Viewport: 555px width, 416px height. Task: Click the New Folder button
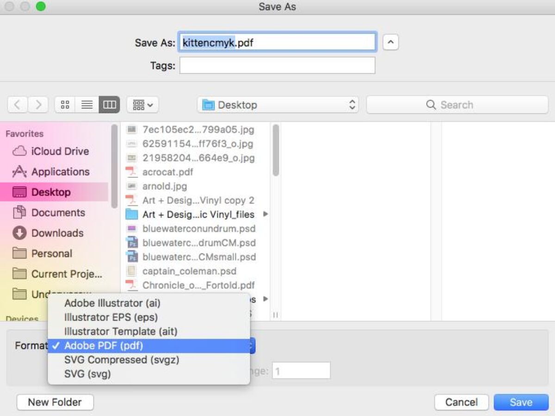click(x=55, y=402)
